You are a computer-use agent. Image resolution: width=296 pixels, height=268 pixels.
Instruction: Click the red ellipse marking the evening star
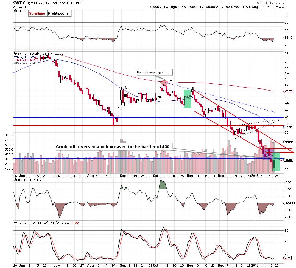coord(164,82)
